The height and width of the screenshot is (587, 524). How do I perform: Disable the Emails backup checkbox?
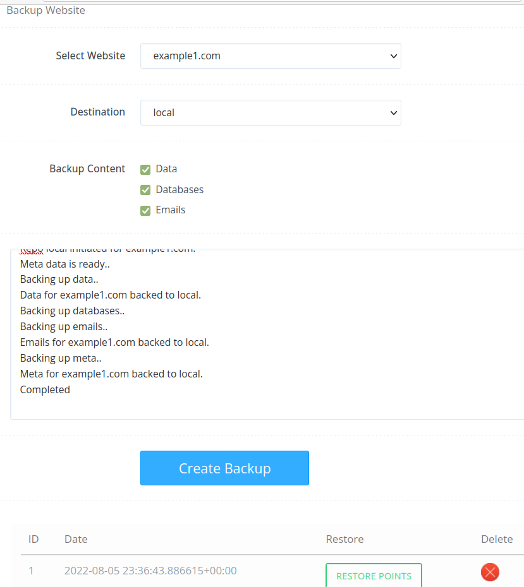(x=145, y=210)
